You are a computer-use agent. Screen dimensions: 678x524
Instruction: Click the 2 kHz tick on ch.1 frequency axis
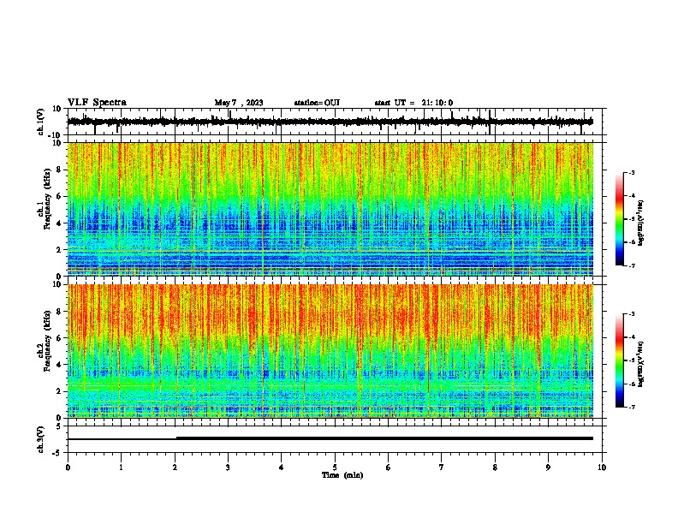point(59,249)
